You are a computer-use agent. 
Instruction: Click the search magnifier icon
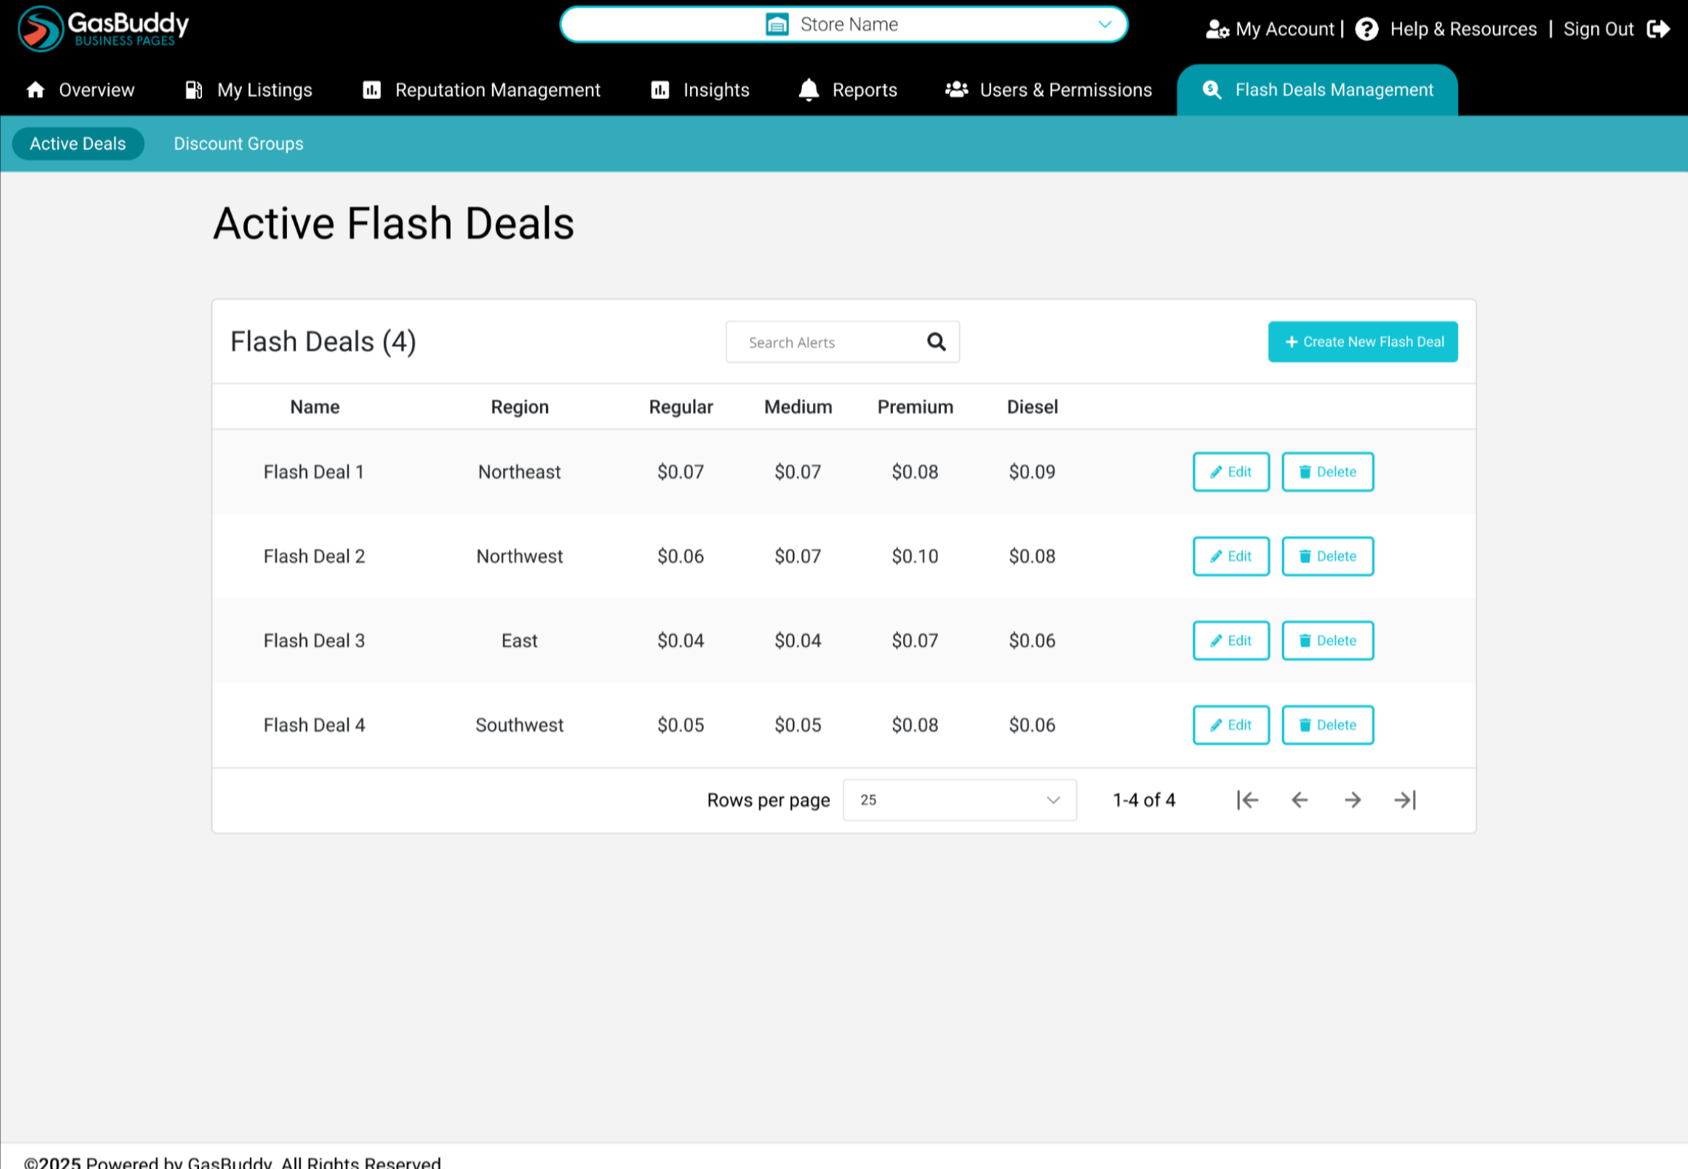coord(936,342)
